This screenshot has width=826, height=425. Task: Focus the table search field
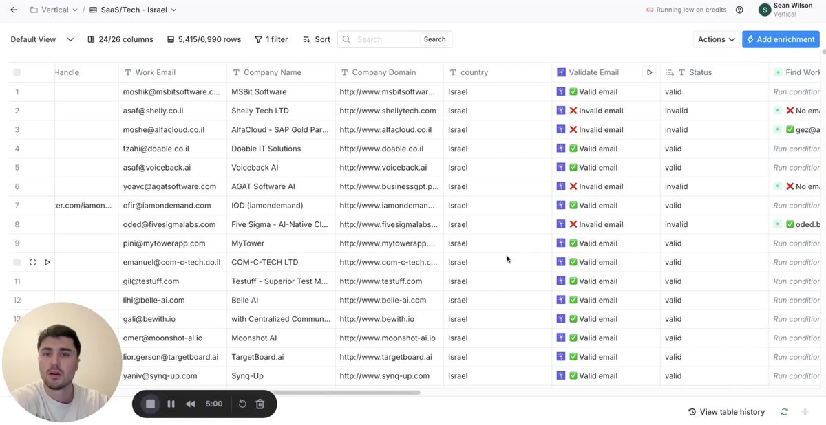pos(385,39)
